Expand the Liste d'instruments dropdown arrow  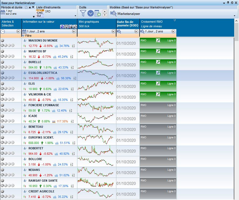75,16
